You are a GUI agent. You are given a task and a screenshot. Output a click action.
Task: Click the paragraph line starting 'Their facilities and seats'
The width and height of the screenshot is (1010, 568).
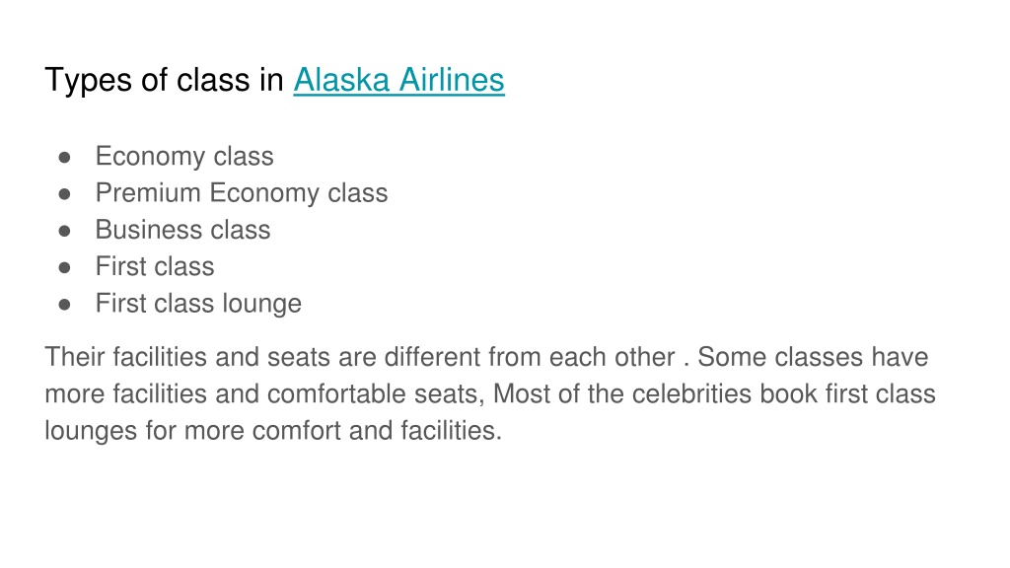(x=486, y=357)
